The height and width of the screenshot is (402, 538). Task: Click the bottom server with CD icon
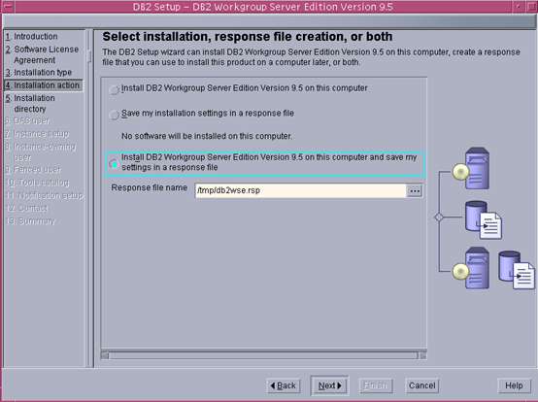click(x=471, y=268)
